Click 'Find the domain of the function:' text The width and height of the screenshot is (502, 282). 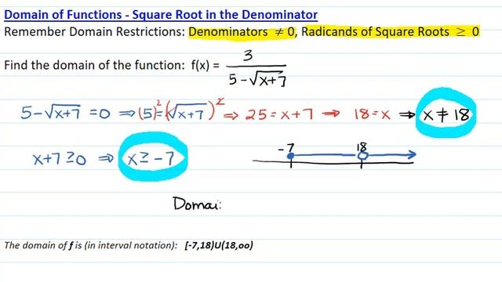tap(94, 65)
